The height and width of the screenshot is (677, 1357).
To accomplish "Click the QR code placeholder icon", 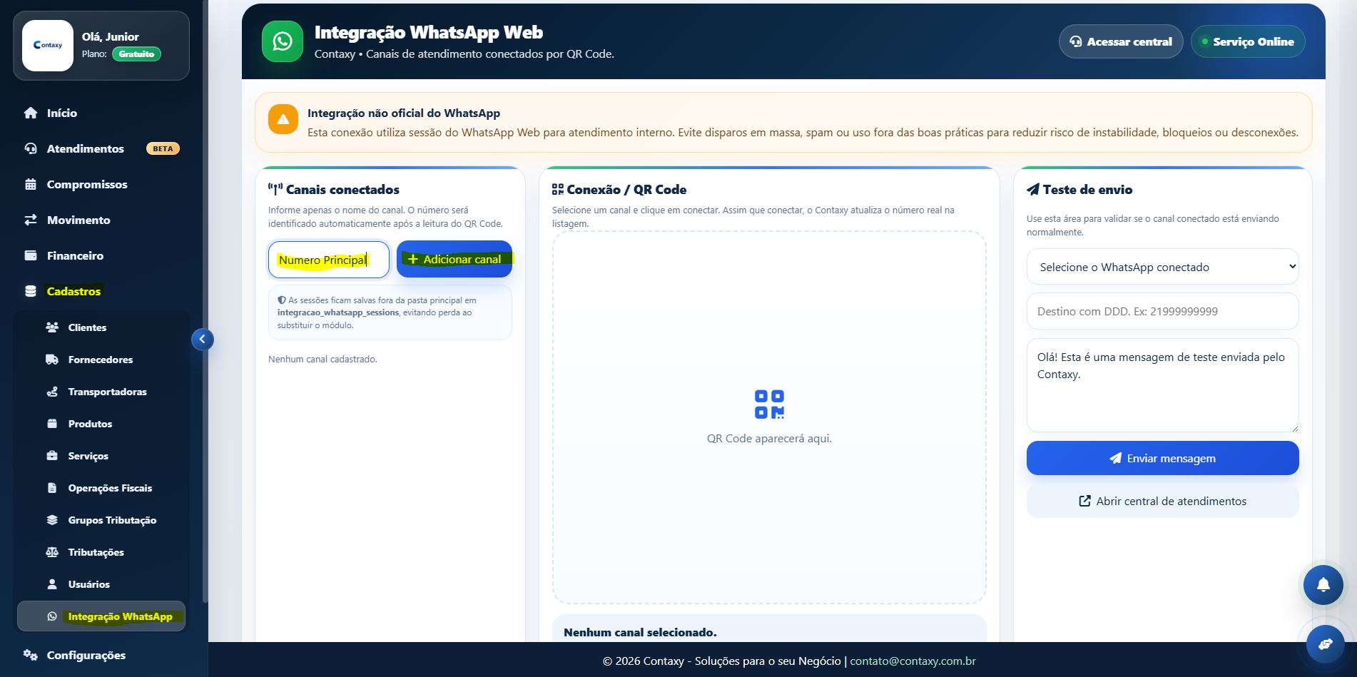I will (769, 404).
